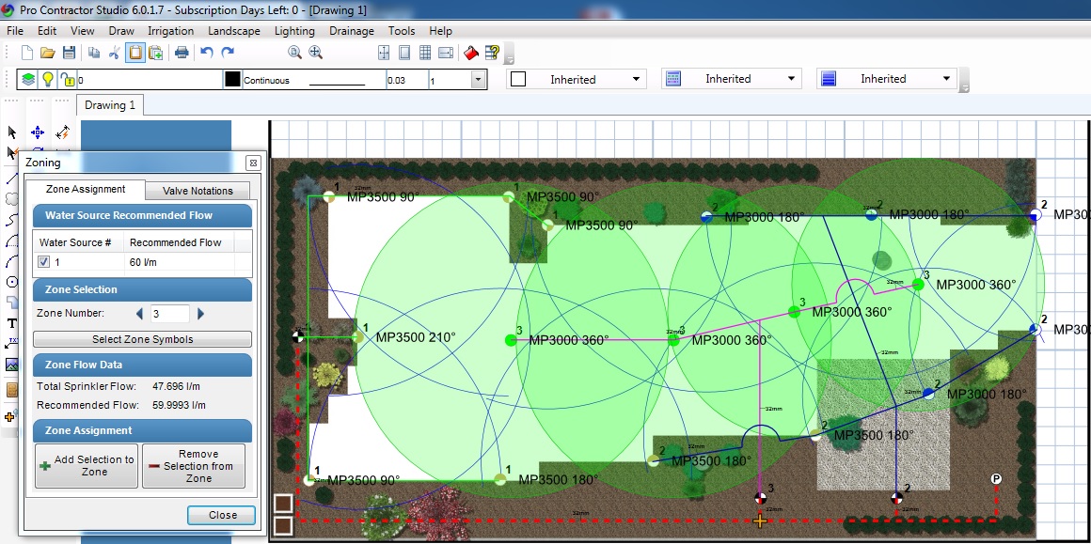Click the red paint bucket icon

point(471,53)
